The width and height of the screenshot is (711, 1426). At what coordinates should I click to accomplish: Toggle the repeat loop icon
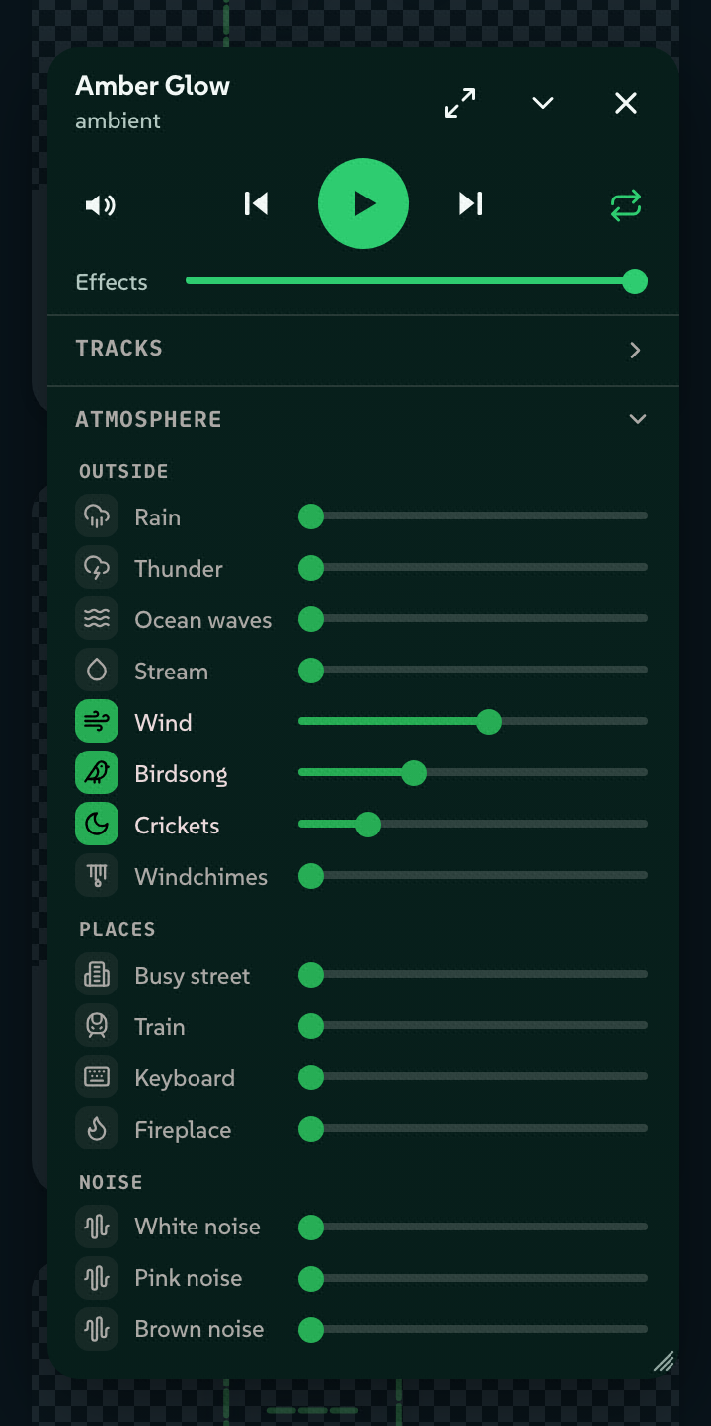pyautogui.click(x=626, y=205)
